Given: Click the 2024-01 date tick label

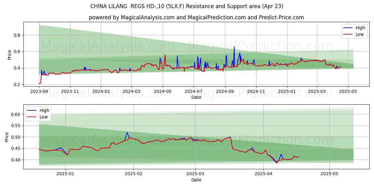Looking at the screenshot, I should point(101,92).
